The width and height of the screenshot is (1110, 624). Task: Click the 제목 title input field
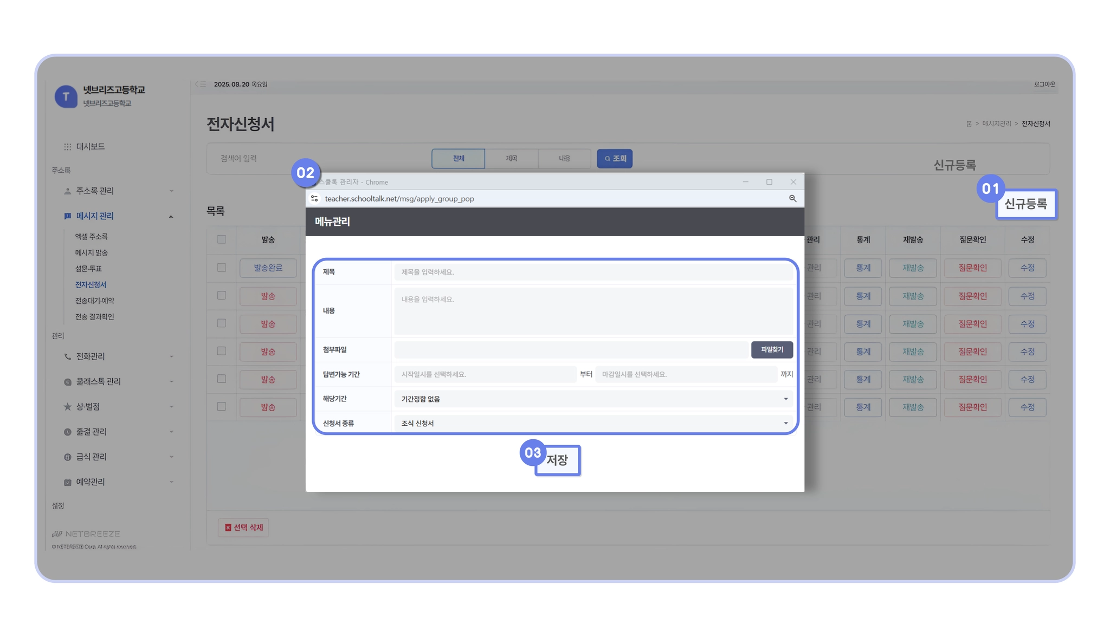pos(593,272)
